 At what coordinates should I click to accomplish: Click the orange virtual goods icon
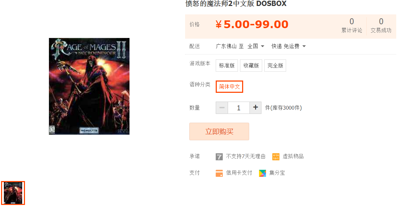click(x=276, y=156)
